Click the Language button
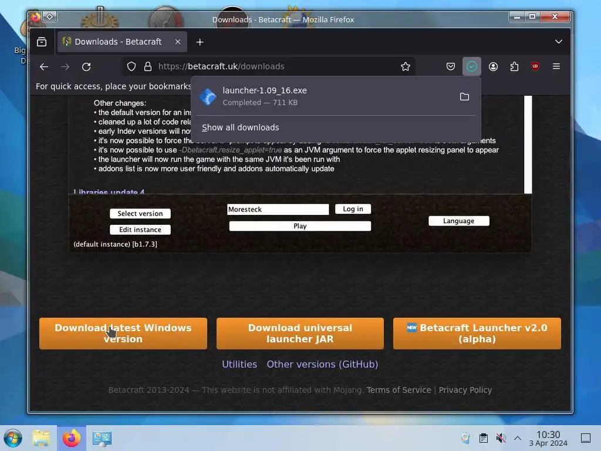 click(x=459, y=221)
